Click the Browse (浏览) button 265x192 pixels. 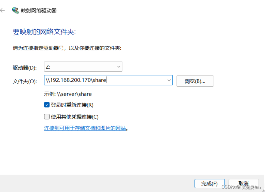pos(195,81)
